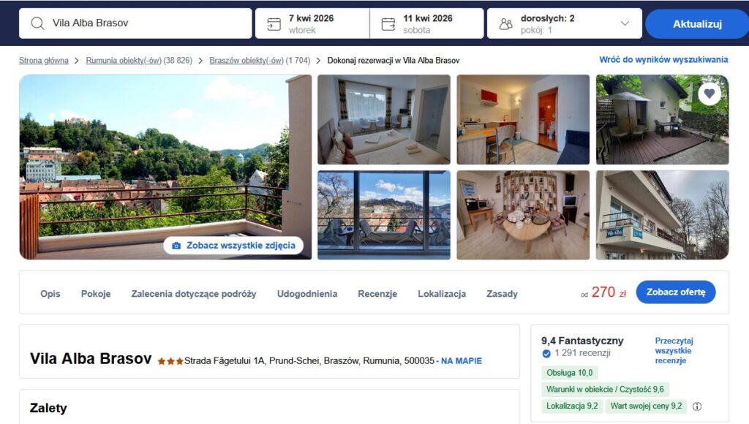
Task: Open the NA MAPIE link
Action: [462, 361]
